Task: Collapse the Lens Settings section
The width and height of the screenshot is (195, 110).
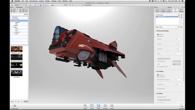Action: pos(156,71)
